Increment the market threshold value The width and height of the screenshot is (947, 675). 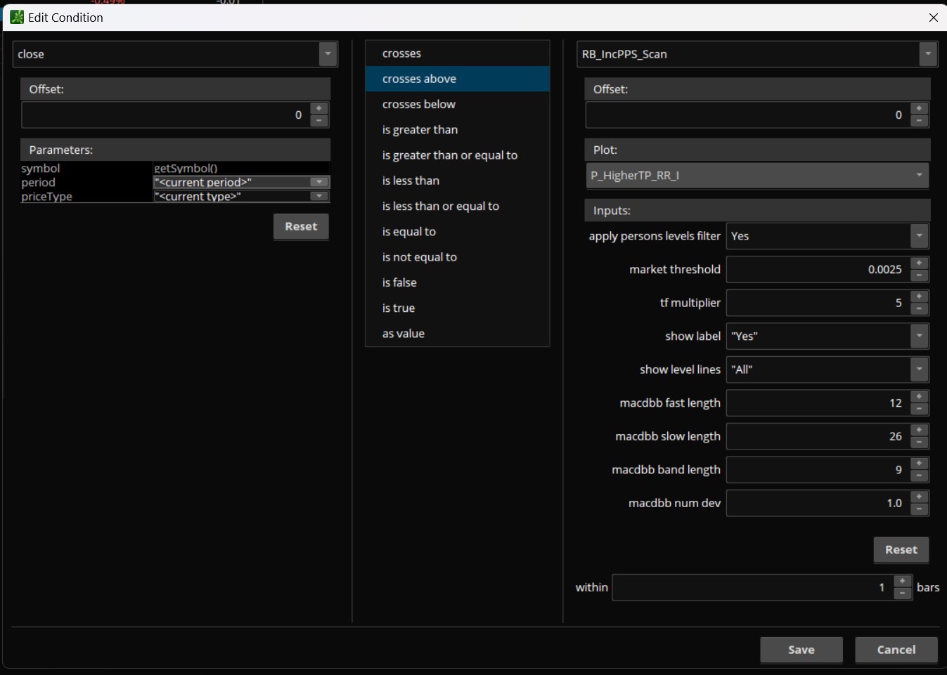(919, 263)
